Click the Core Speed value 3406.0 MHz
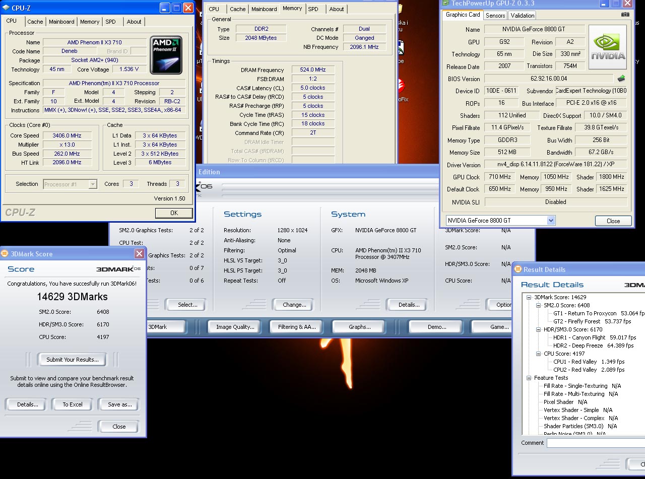This screenshot has height=479, width=645. click(x=67, y=135)
